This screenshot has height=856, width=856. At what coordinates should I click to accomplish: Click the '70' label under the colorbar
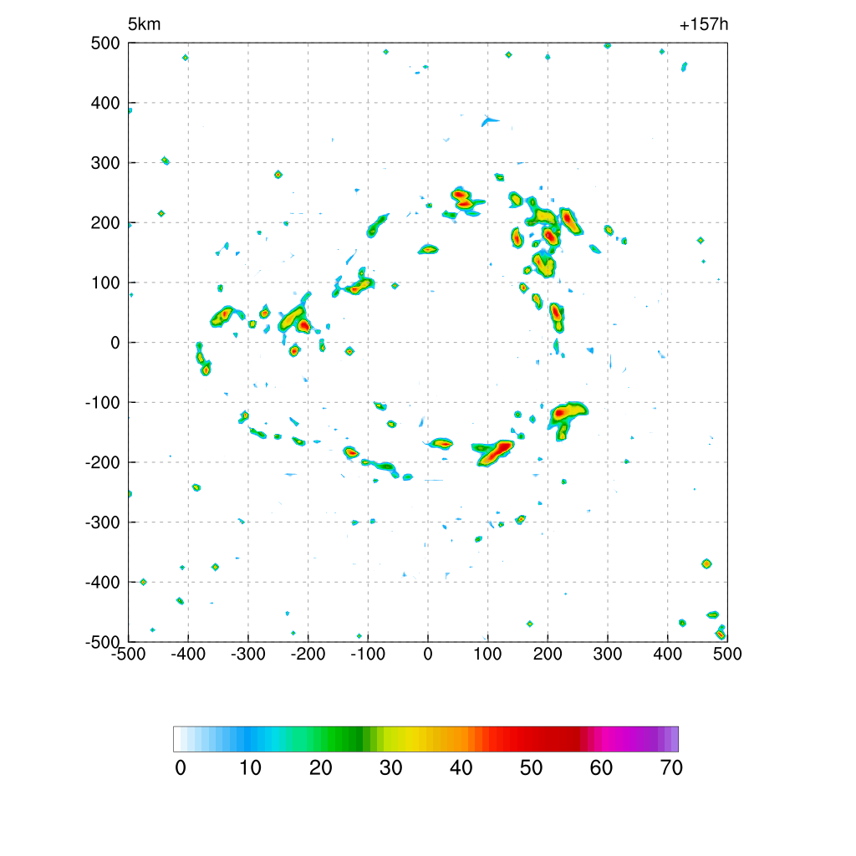tap(671, 768)
